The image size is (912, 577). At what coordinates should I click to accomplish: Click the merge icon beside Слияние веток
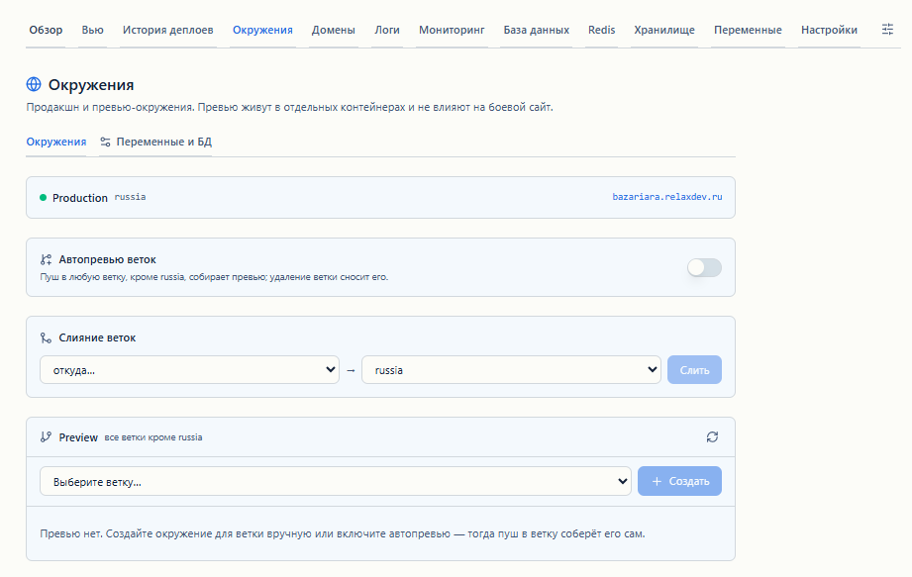click(x=46, y=337)
